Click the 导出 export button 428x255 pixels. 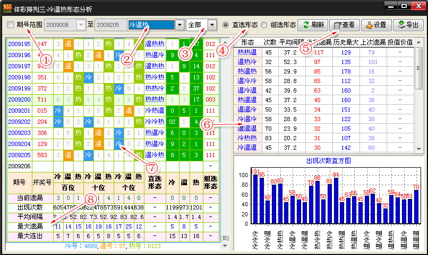[x=408, y=25]
